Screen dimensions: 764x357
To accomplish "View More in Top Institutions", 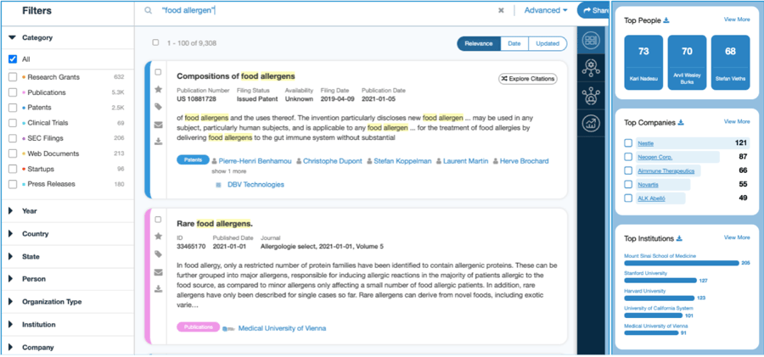I will click(x=737, y=237).
